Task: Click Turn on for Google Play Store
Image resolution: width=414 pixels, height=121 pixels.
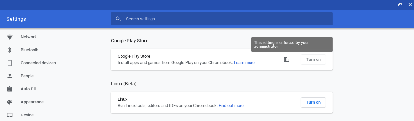Action: point(313,60)
